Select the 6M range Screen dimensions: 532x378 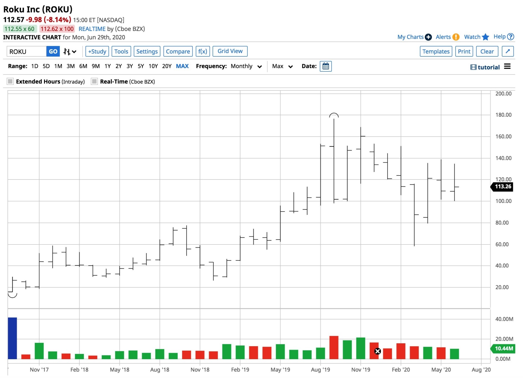[x=83, y=66]
